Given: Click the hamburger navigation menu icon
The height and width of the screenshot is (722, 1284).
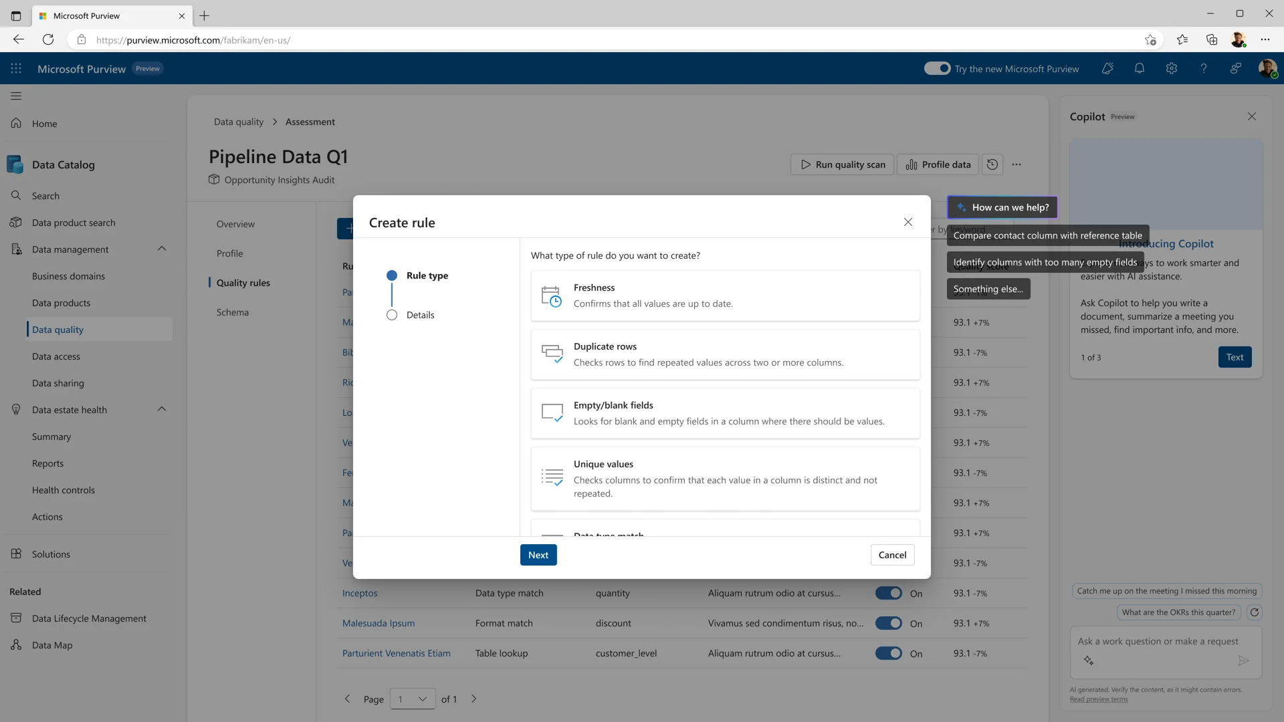Looking at the screenshot, I should [16, 96].
